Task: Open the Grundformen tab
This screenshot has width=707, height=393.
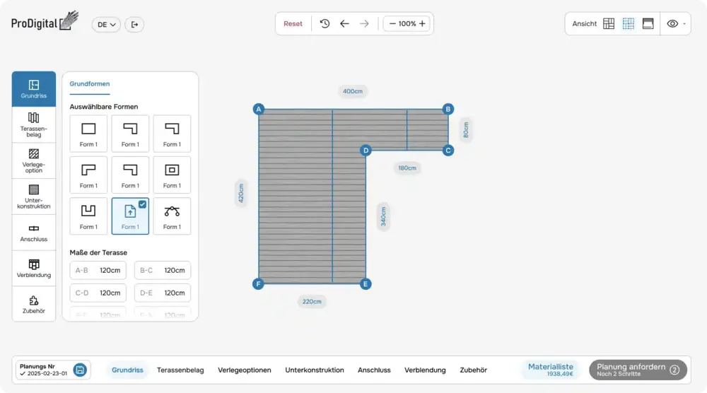Action: (90, 84)
